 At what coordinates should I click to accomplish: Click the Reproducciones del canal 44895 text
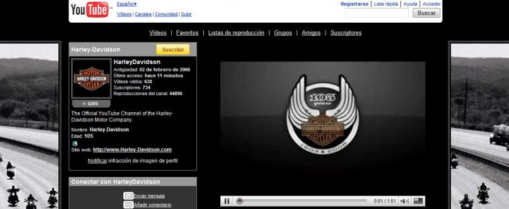point(148,93)
